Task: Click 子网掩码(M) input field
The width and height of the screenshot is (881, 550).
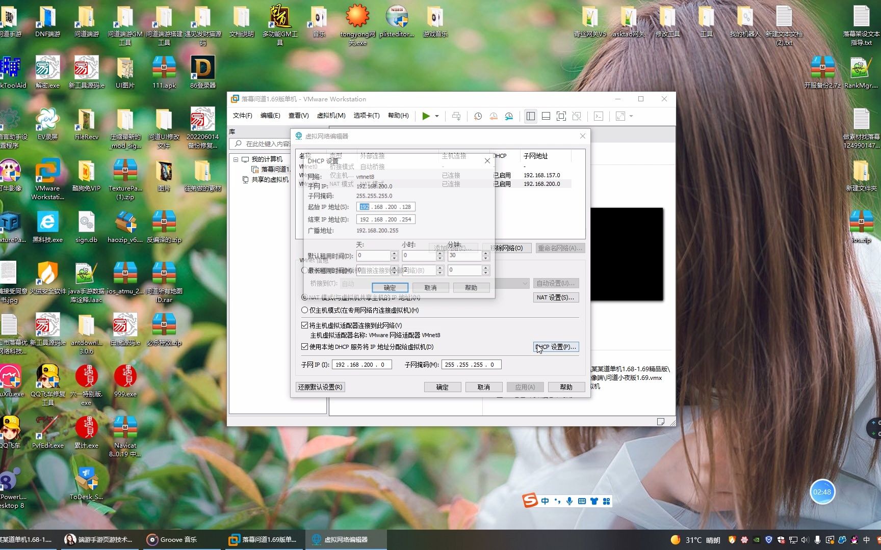Action: point(471,365)
